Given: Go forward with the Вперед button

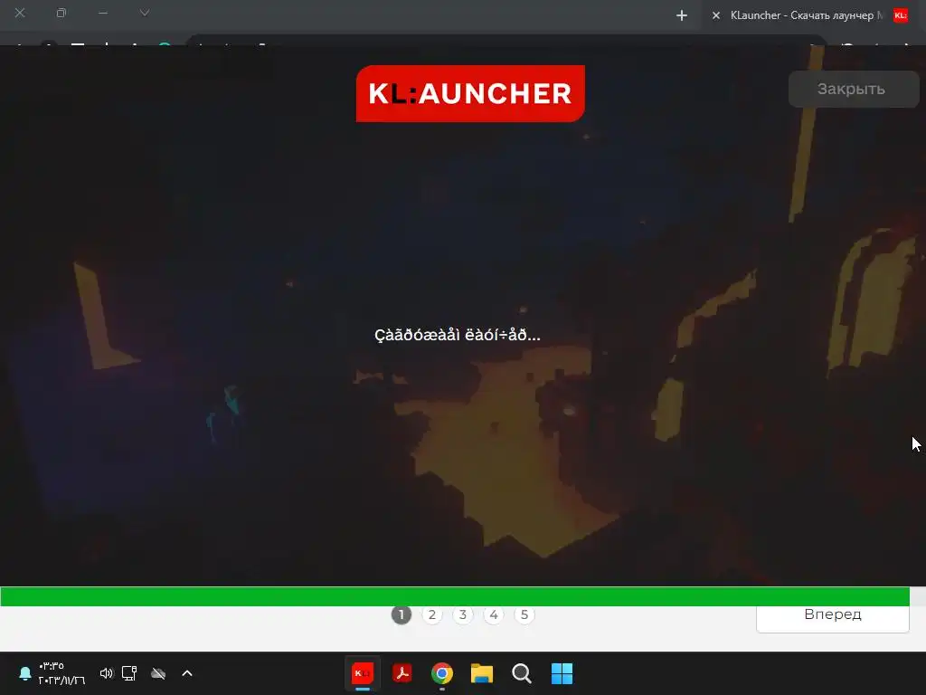Looking at the screenshot, I should 833,617.
